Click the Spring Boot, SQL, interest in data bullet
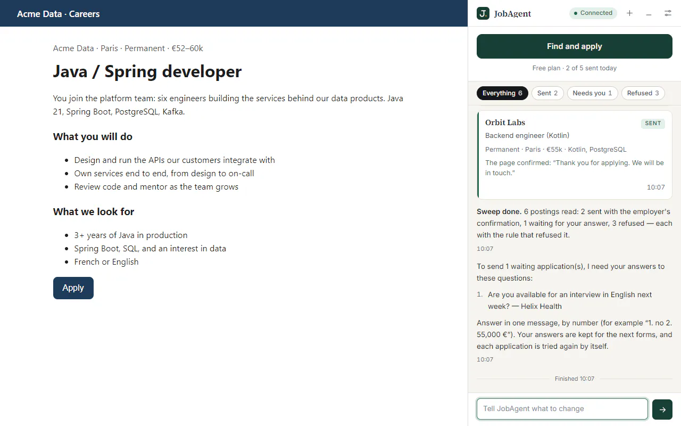Image resolution: width=681 pixels, height=426 pixels. click(150, 249)
